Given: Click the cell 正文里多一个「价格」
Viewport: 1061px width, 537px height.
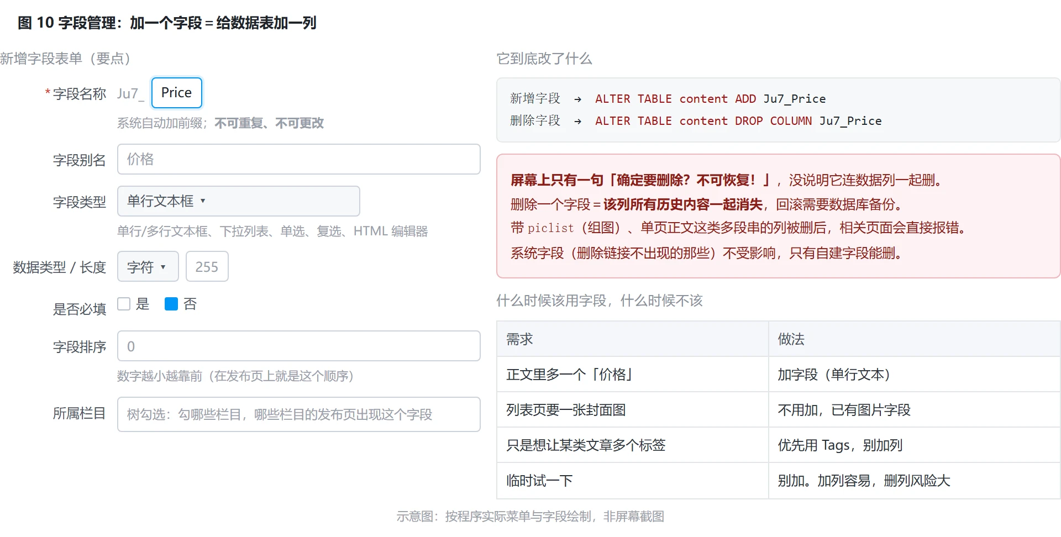Looking at the screenshot, I should click(x=632, y=375).
